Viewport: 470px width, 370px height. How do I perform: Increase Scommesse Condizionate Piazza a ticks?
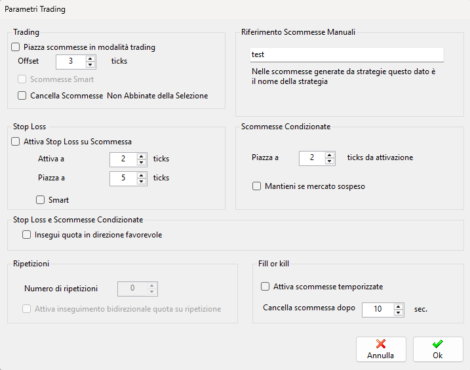[330, 155]
